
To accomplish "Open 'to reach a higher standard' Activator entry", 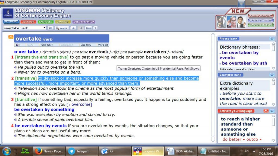I will [x=240, y=127].
